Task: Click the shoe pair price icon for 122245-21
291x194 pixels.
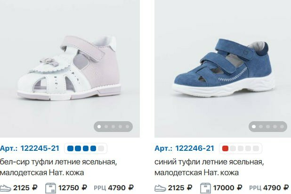Action: pyautogui.click(x=5, y=188)
